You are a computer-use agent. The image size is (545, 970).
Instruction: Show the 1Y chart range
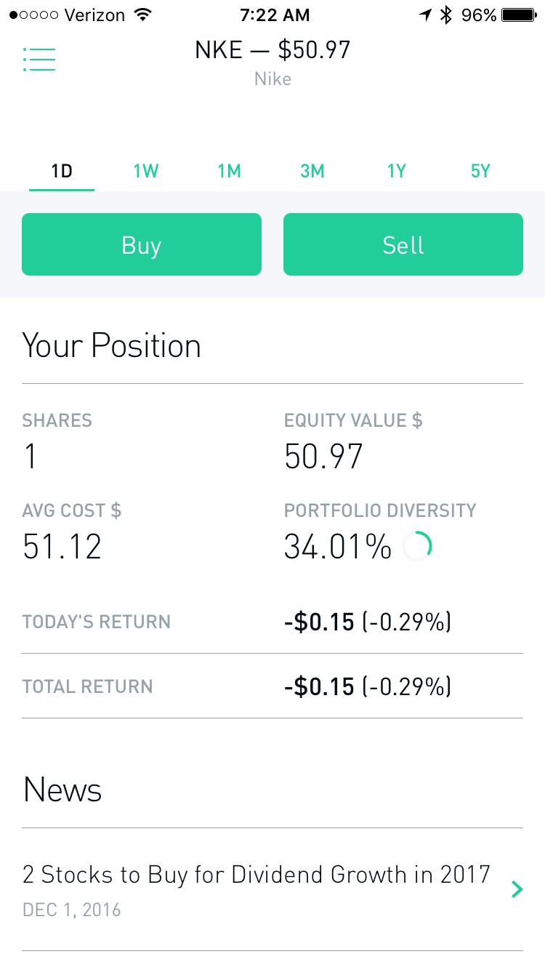click(397, 172)
